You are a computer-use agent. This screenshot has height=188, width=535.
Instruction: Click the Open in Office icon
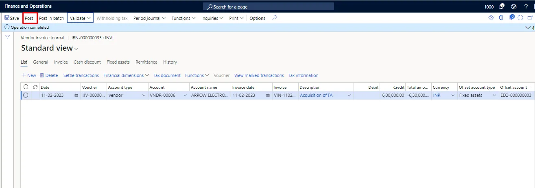501,18
